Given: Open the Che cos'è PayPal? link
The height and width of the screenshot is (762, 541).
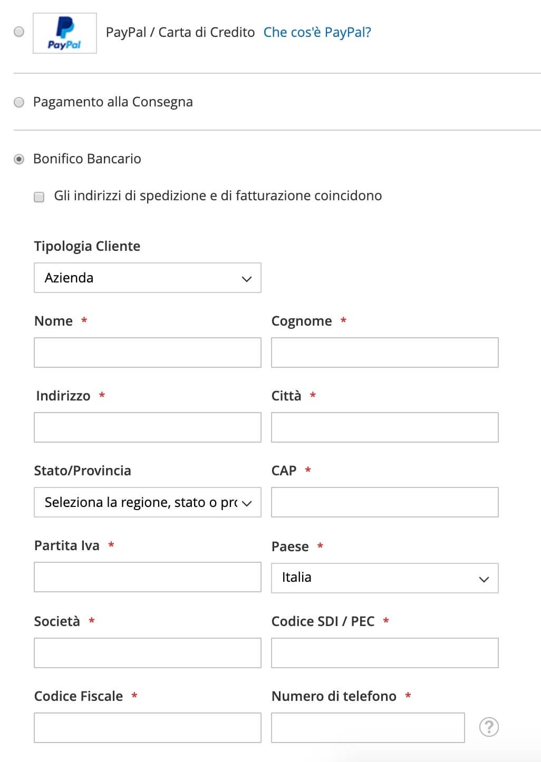Looking at the screenshot, I should tap(317, 32).
